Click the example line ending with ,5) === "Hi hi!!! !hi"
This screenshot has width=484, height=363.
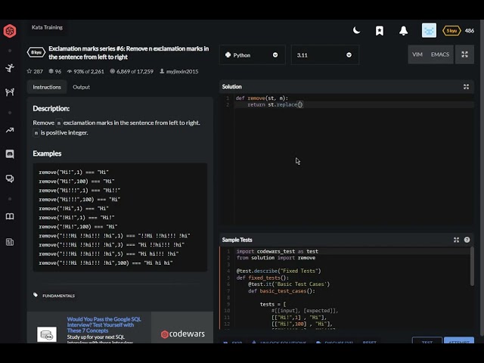tap(109, 254)
